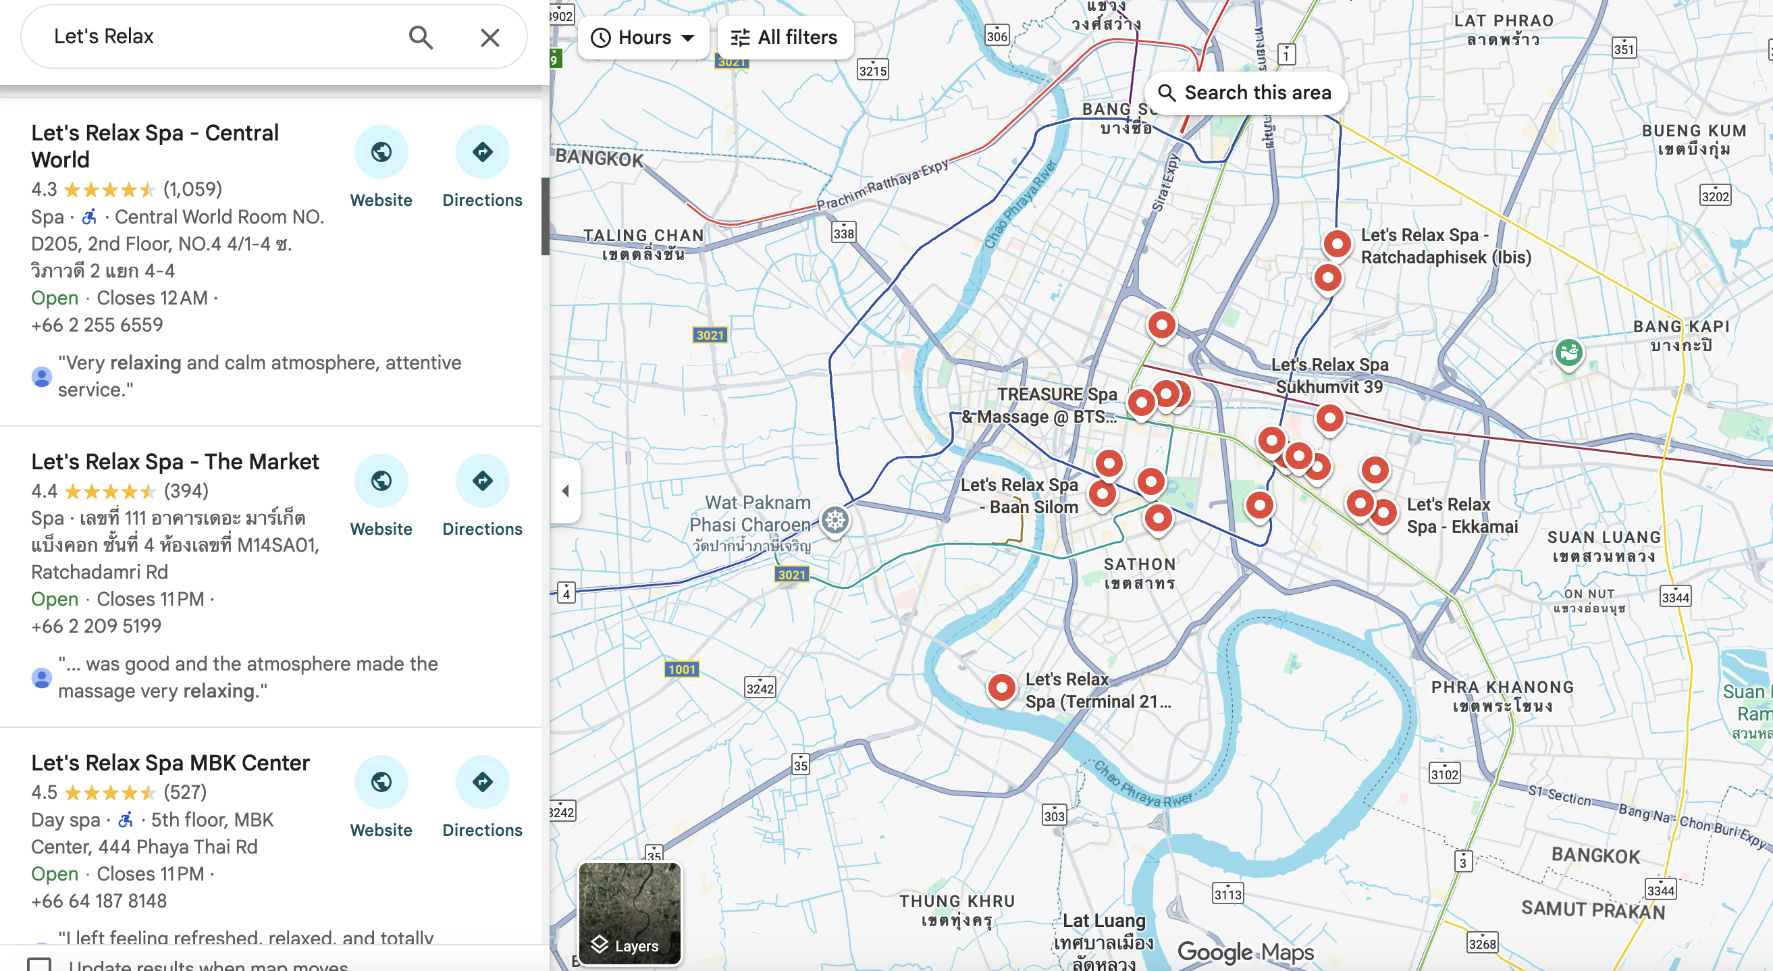The image size is (1773, 971).
Task: Select the Let's Relax Spa Terminal 21 map pin
Action: pos(1001,686)
